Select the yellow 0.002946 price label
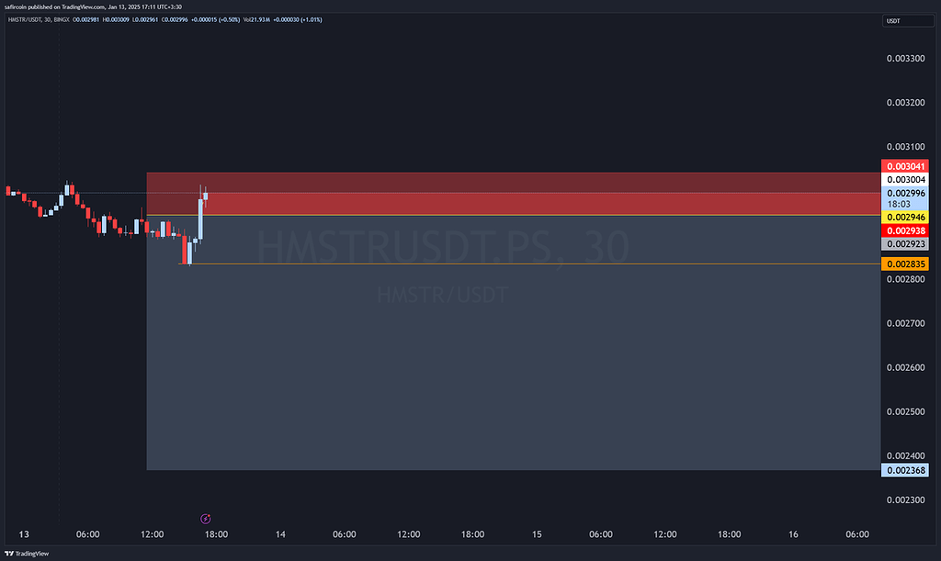 [905, 217]
